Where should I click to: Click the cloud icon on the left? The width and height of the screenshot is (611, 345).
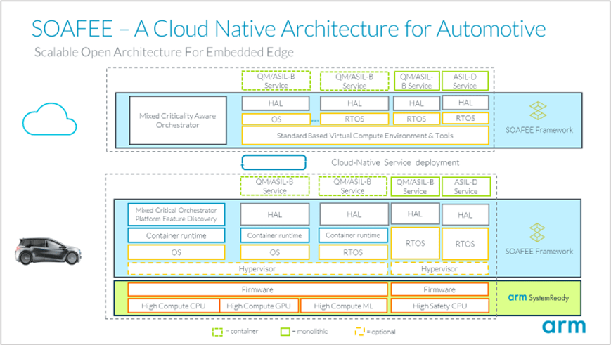tap(48, 121)
